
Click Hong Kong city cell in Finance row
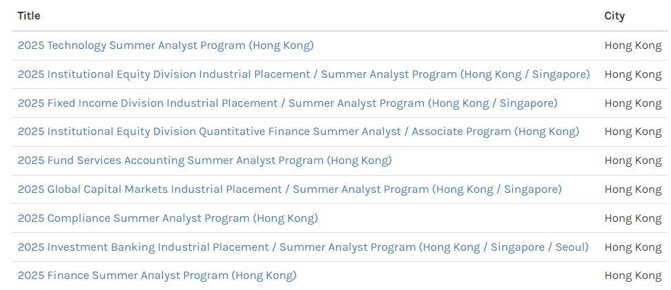pyautogui.click(x=633, y=276)
